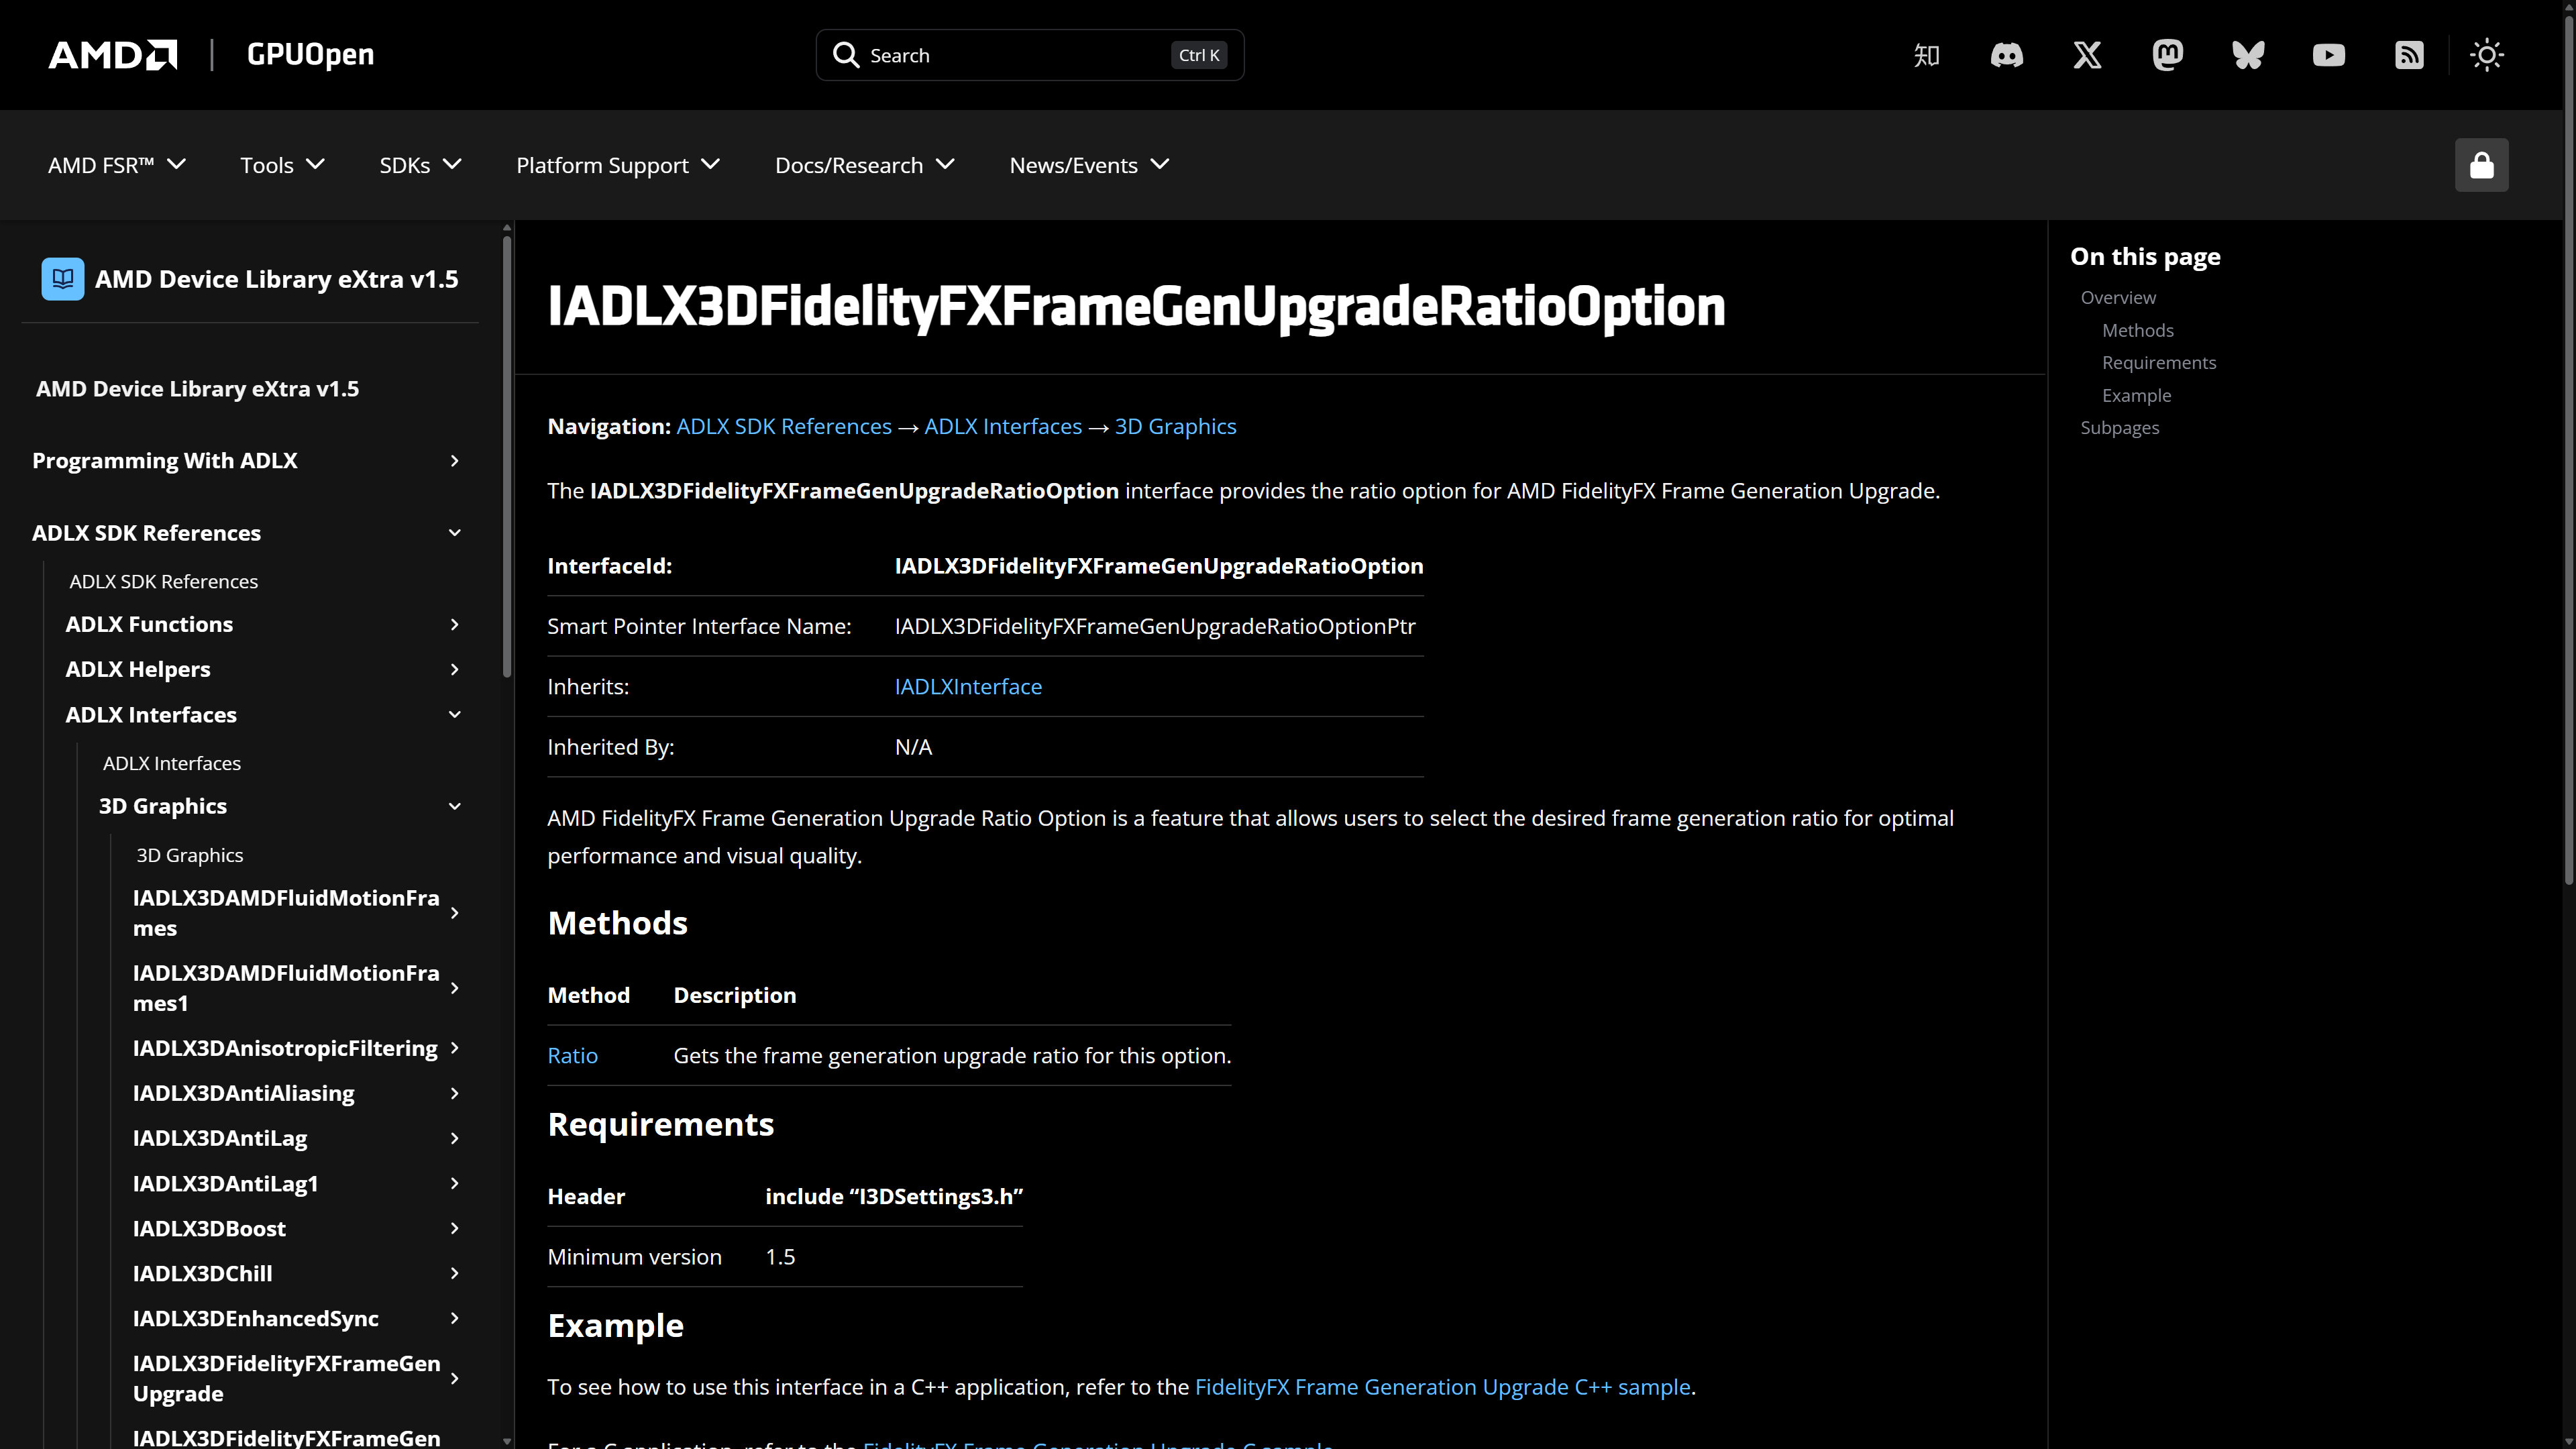This screenshot has width=2576, height=1449.
Task: Open the Bluesky butterfly icon link
Action: pos(2248,55)
